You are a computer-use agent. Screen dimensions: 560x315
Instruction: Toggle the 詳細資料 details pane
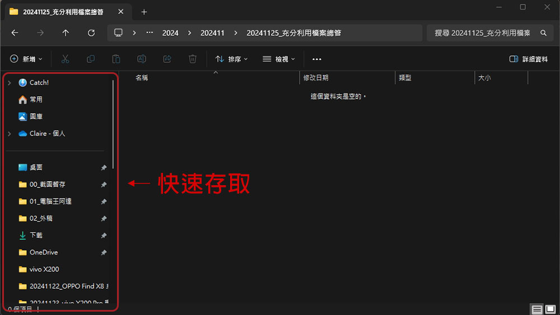point(529,59)
